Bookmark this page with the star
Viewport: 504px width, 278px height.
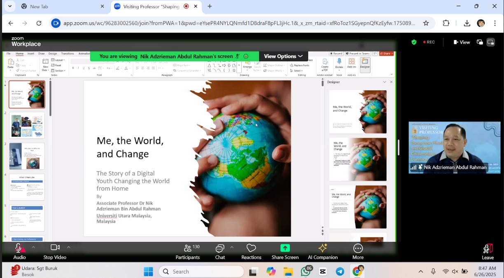coord(426,23)
